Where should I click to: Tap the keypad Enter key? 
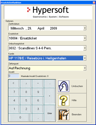(x=50, y=113)
